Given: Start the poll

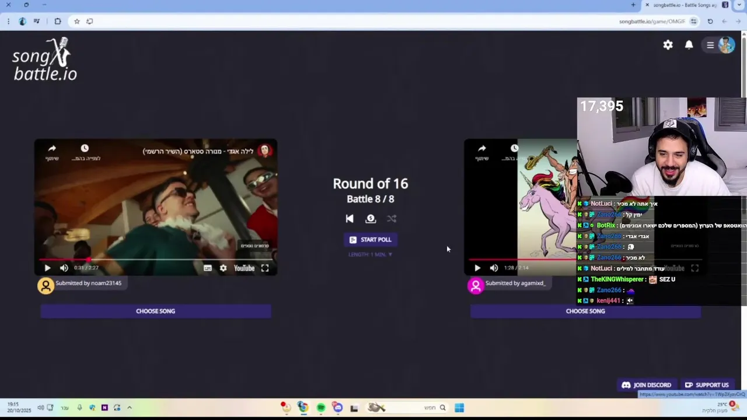Looking at the screenshot, I should click(x=370, y=240).
